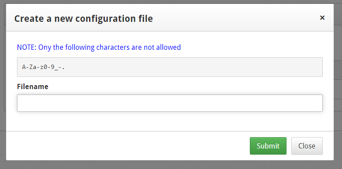Click the blank space between Filename field and footer
The height and width of the screenshot is (169, 342).
[x=170, y=121]
